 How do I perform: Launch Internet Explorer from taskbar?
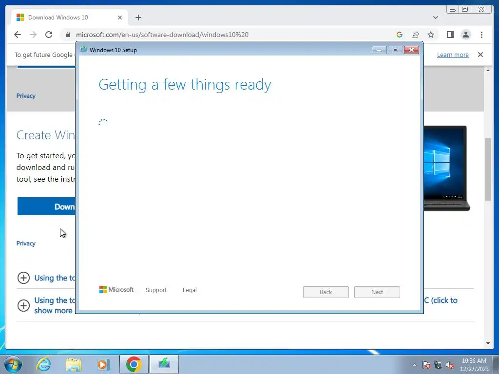click(43, 364)
